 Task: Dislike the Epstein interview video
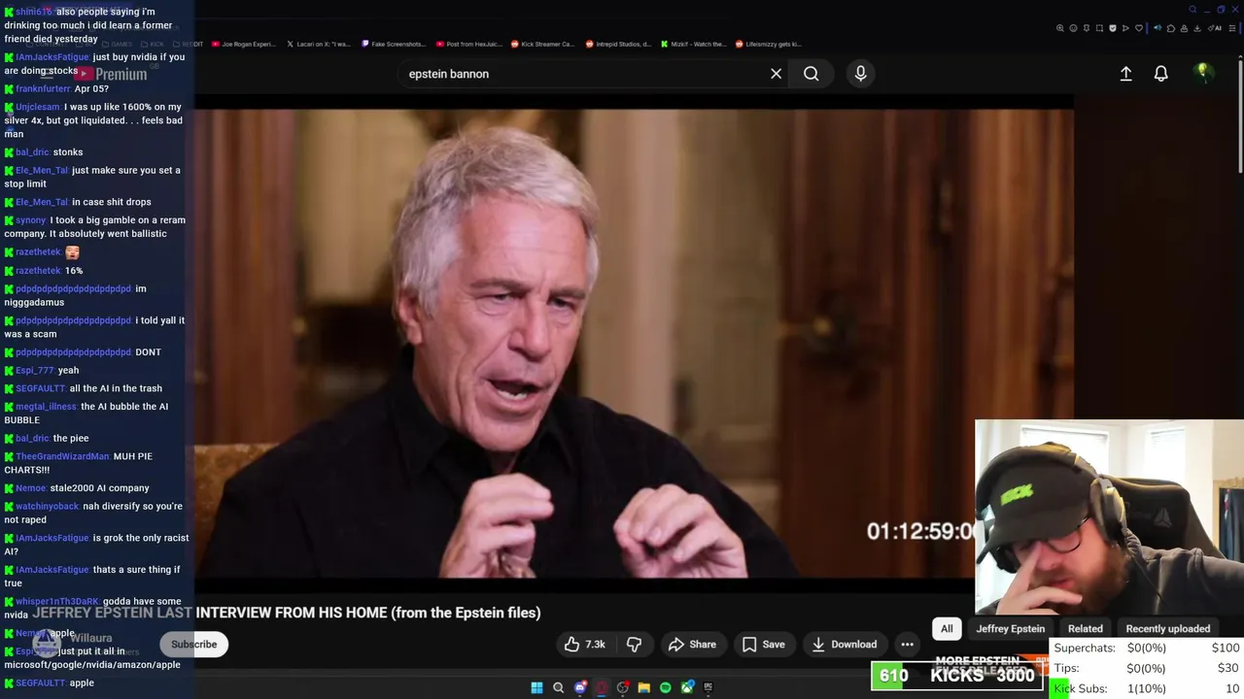[x=634, y=644]
